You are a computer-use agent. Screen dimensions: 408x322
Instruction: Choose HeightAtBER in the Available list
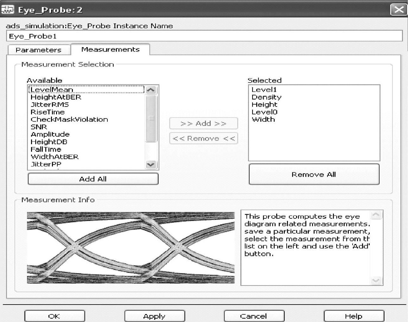click(56, 97)
